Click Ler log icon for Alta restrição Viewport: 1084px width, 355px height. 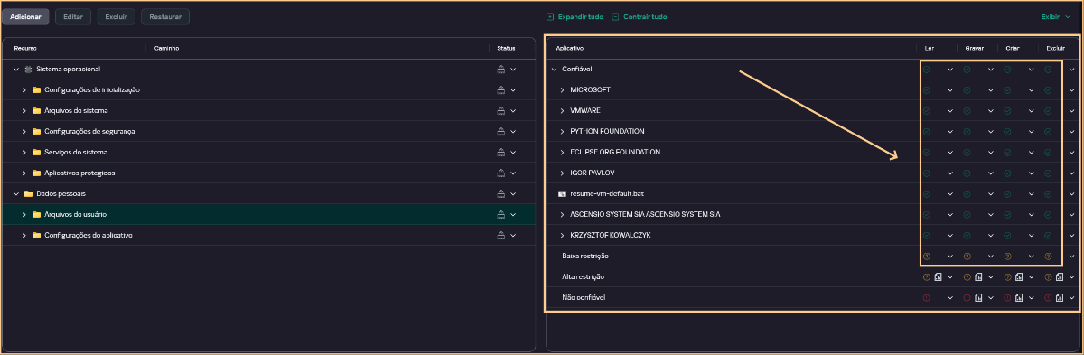click(938, 277)
